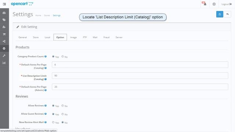The height and width of the screenshot is (132, 235).
Task: Open the System gear icon in sidebar
Action: click(4, 48)
